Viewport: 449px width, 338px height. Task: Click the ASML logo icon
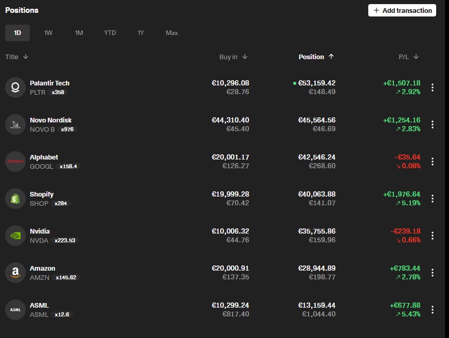(15, 310)
